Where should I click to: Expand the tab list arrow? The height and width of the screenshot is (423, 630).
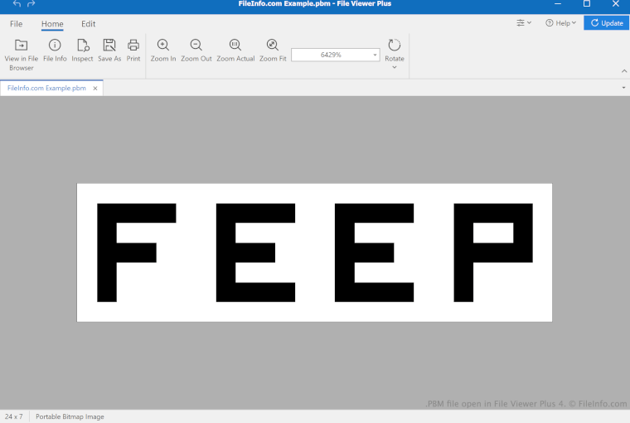[623, 87]
